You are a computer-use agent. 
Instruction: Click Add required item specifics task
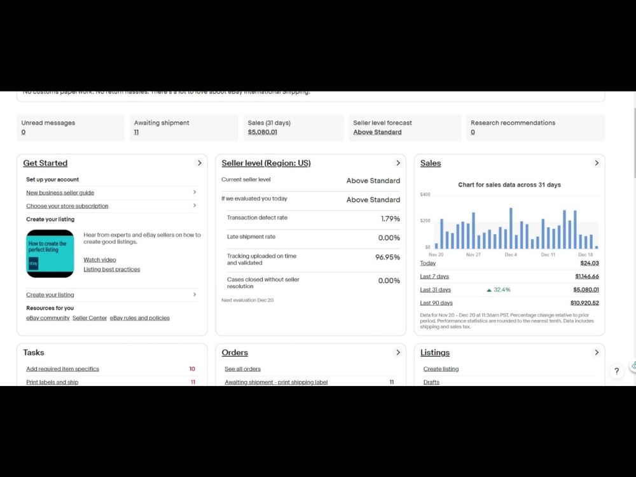(x=62, y=369)
